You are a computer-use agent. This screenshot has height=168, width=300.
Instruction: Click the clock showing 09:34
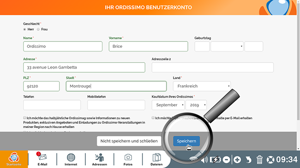click(287, 160)
